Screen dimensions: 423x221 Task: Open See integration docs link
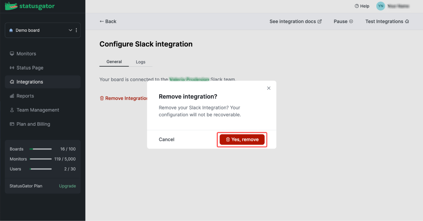(x=295, y=21)
